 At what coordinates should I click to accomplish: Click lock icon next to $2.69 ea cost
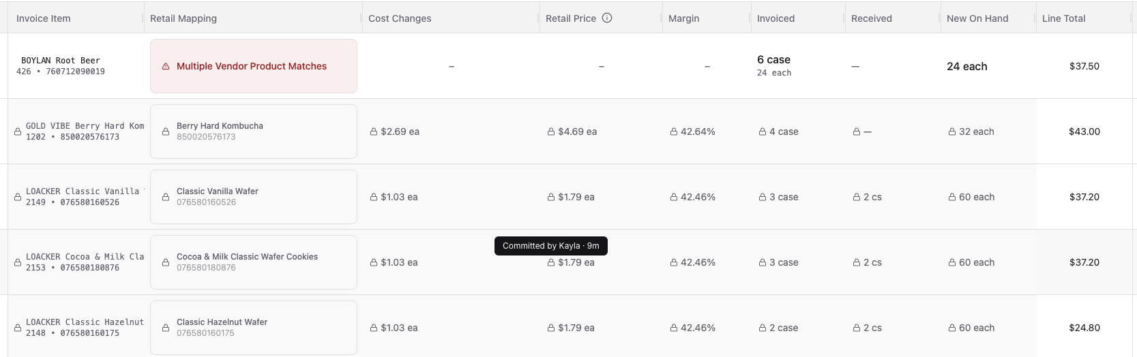click(x=374, y=131)
